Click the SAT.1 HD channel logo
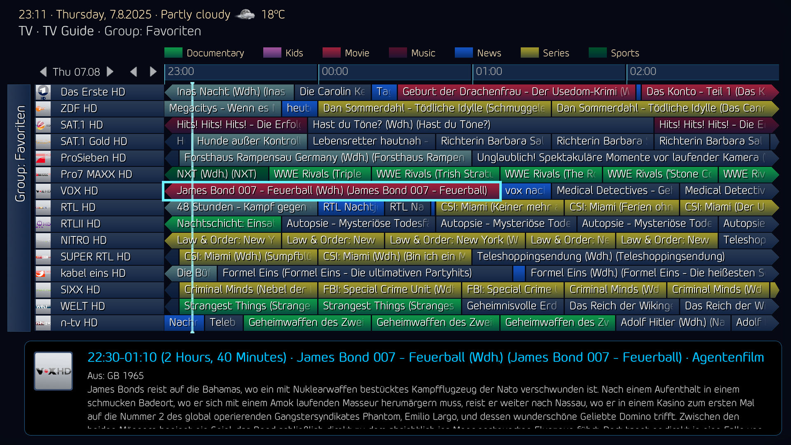 pos(43,125)
